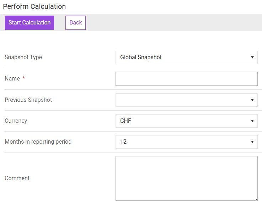Click the Comment box resize handle
The image size is (262, 205).
tap(256, 199)
